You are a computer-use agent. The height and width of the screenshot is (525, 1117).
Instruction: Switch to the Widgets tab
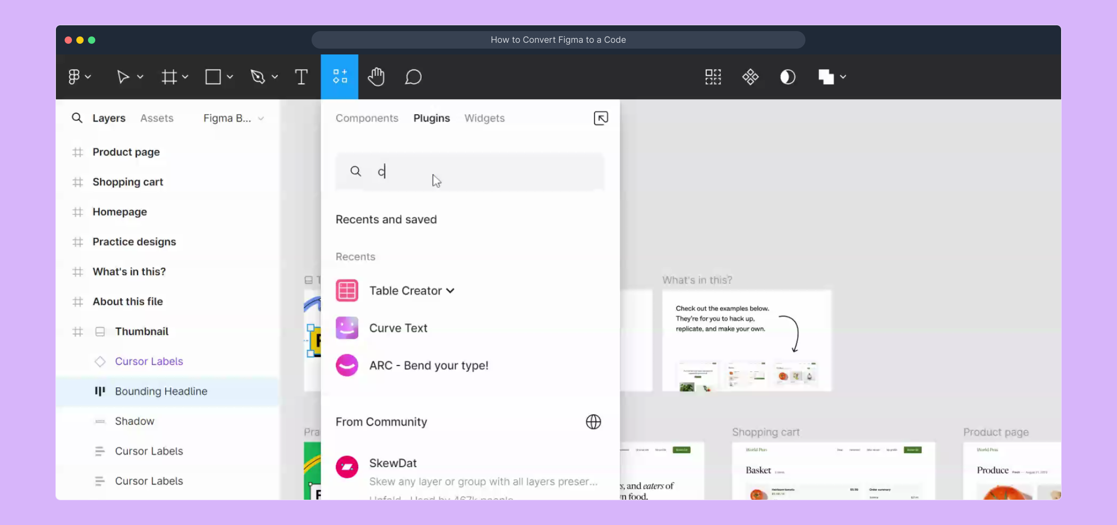(x=484, y=118)
